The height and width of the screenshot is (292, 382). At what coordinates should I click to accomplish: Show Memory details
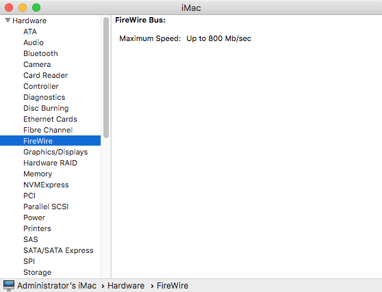(38, 174)
